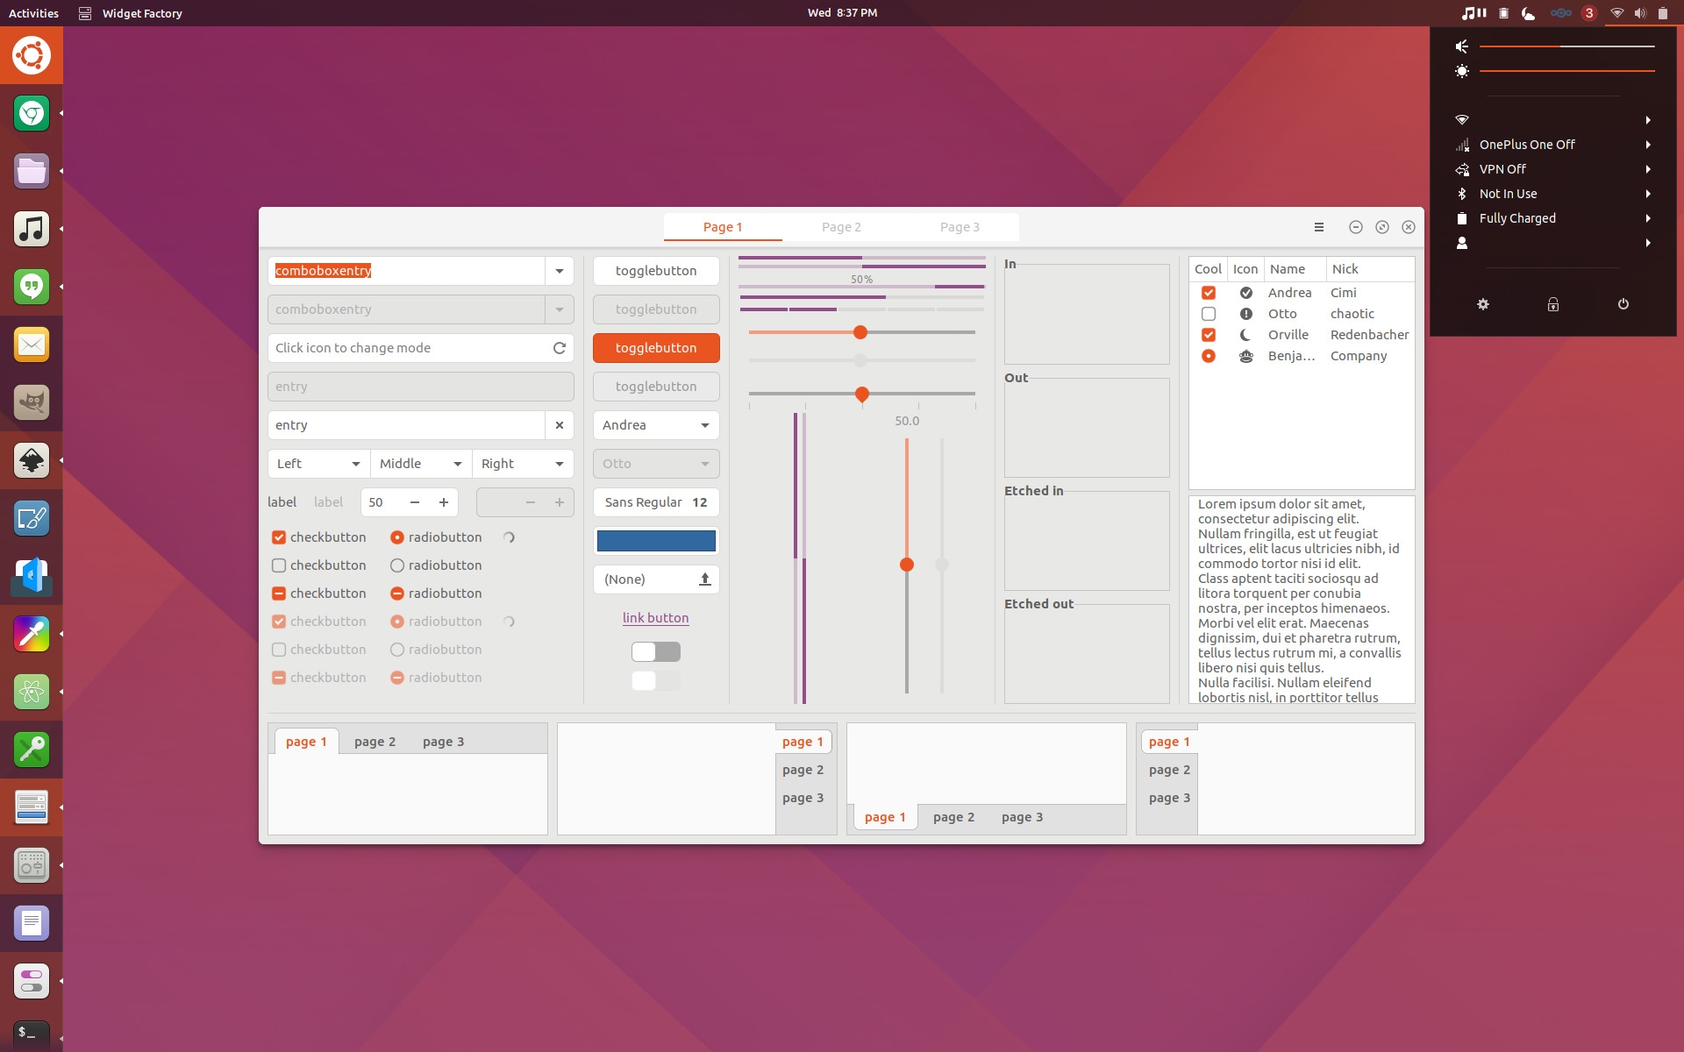
Task: Select page 2 tab in top-tab notebook
Action: [375, 742]
